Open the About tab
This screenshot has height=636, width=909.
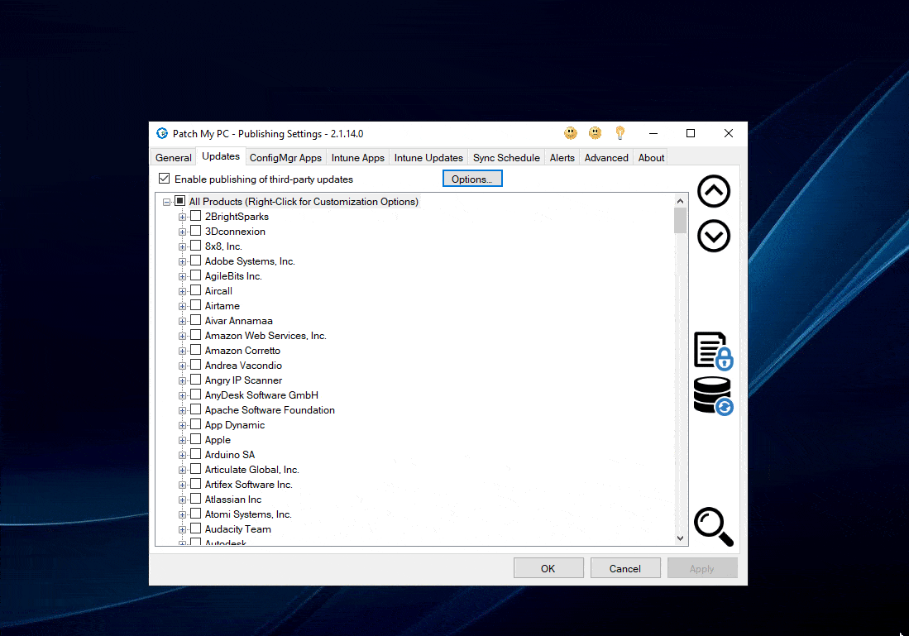click(651, 158)
